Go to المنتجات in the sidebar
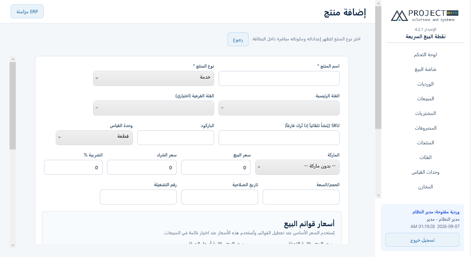Screen dimensions: 476x271 tap(425, 142)
